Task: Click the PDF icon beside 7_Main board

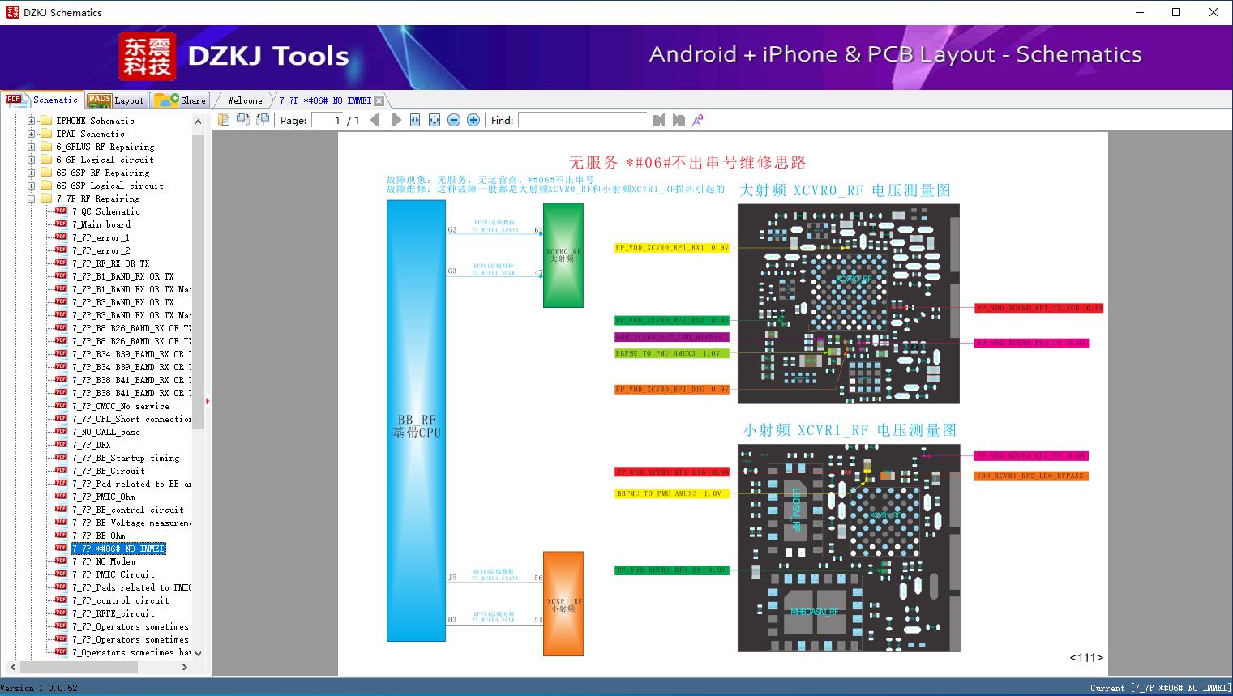Action: [x=61, y=224]
